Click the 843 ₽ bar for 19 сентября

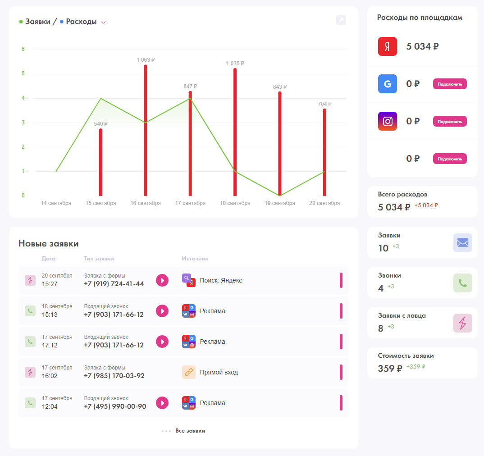(280, 144)
